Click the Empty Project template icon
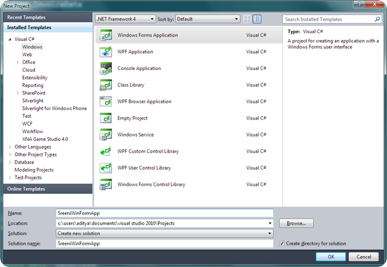The width and height of the screenshot is (387, 267). pyautogui.click(x=106, y=118)
